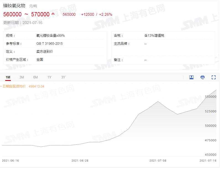
Task: Click the 2021/06/28 x-axis date
Action: pos(80,161)
